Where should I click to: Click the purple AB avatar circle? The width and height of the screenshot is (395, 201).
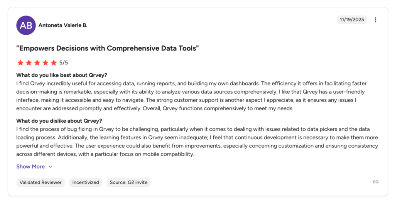(26, 25)
